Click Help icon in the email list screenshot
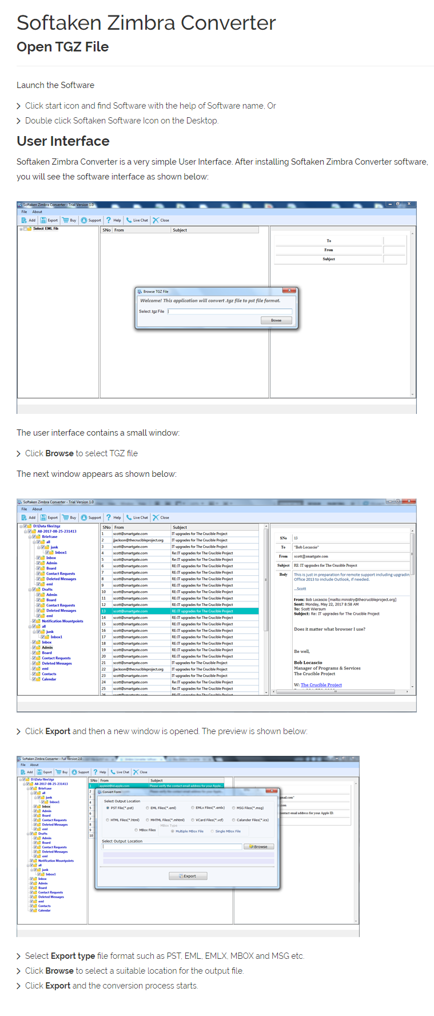 coord(109,517)
